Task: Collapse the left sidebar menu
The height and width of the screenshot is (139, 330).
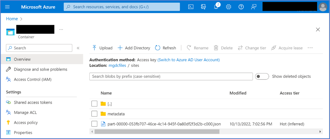Action: click(x=78, y=48)
